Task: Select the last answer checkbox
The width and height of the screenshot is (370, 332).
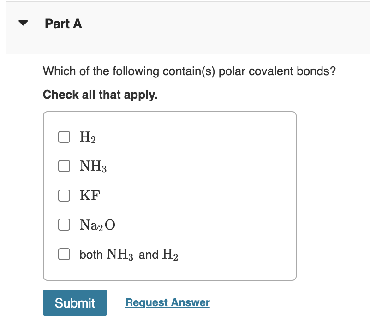Action: coord(64,254)
